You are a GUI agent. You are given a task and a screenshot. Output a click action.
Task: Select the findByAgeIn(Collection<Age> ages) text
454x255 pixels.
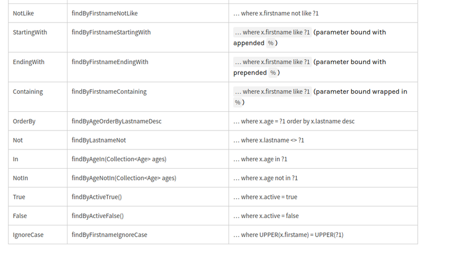click(x=119, y=159)
